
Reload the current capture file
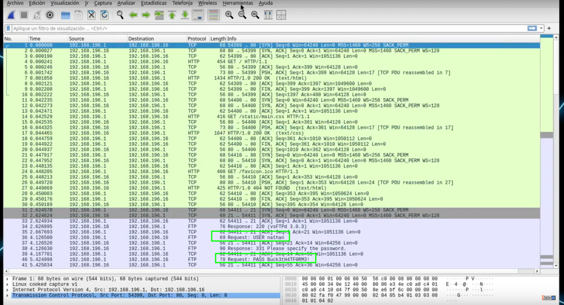[104, 15]
